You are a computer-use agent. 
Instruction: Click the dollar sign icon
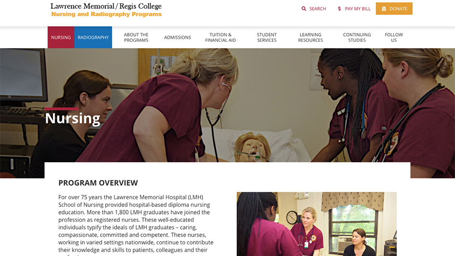click(x=339, y=9)
